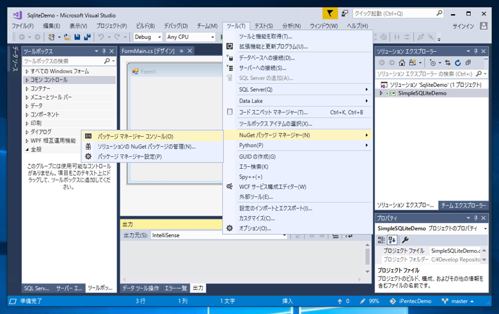Click the Save All toolbar icon
This screenshot has width=499, height=314.
[x=87, y=37]
